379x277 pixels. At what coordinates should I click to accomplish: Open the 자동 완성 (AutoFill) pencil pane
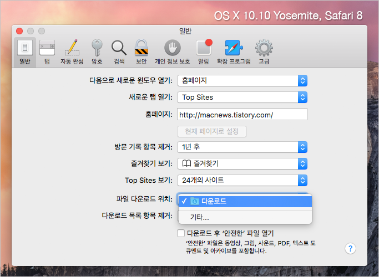[x=72, y=53]
